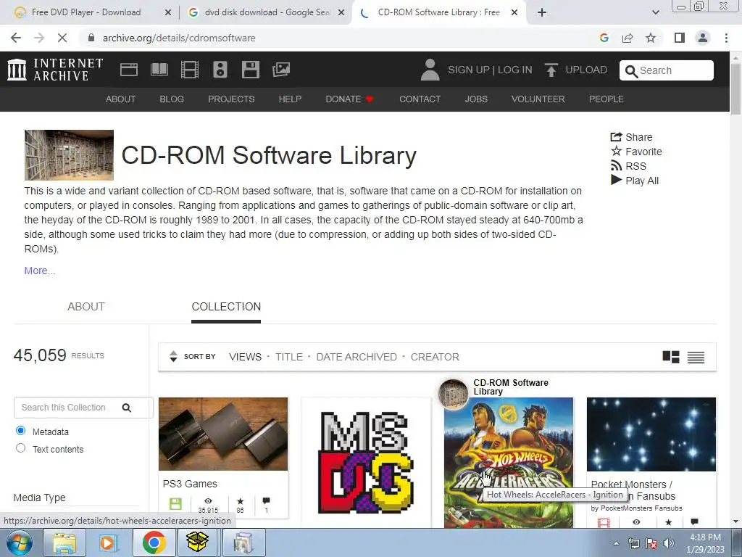This screenshot has height=557, width=742.
Task: Open the Internet Archive texts book icon
Action: 159,70
